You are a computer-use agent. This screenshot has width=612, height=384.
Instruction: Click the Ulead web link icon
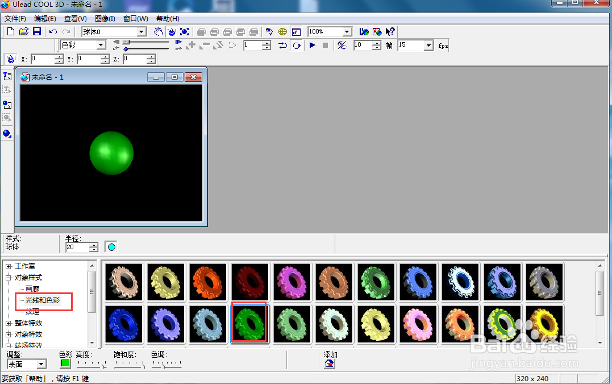(x=364, y=32)
